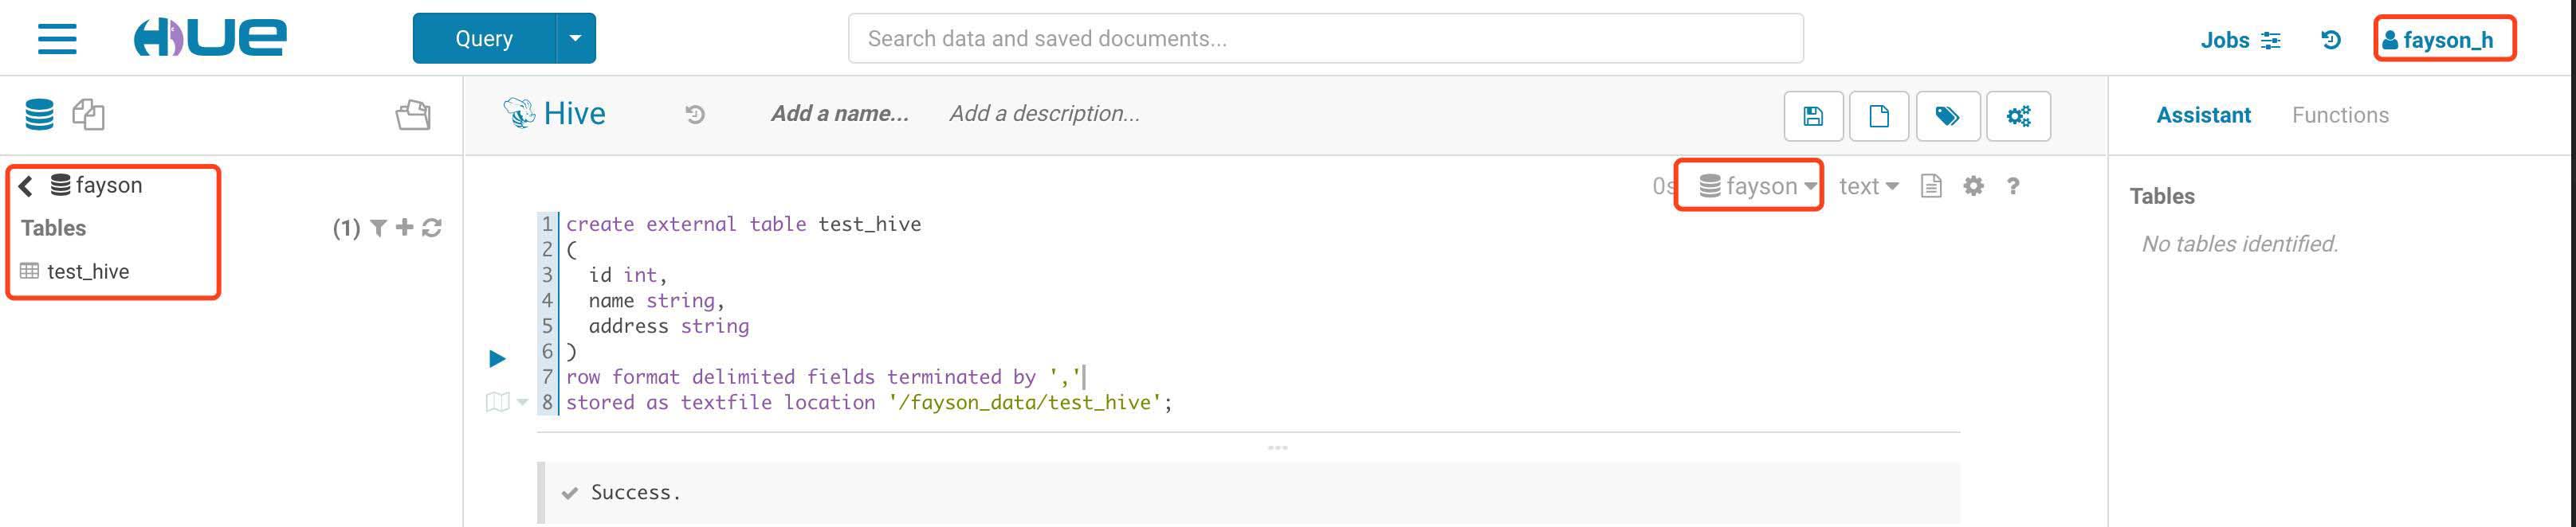Open the fayson database dropdown in editor
Image resolution: width=2576 pixels, height=527 pixels.
[1757, 186]
